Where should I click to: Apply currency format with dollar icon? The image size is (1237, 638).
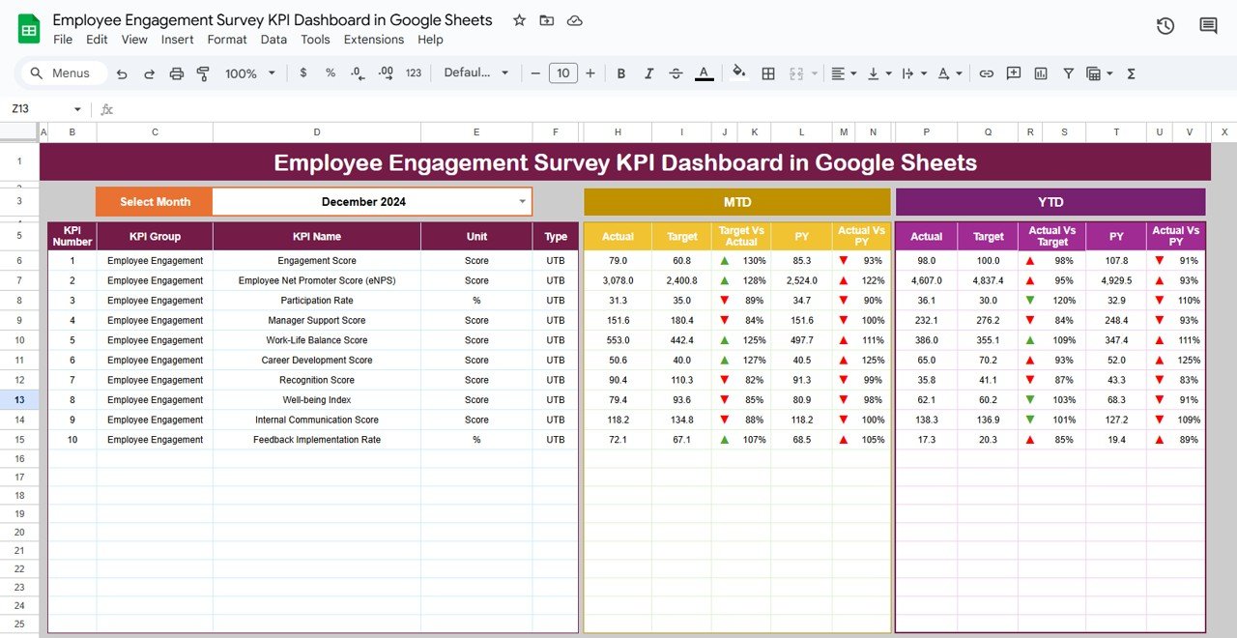click(x=302, y=72)
